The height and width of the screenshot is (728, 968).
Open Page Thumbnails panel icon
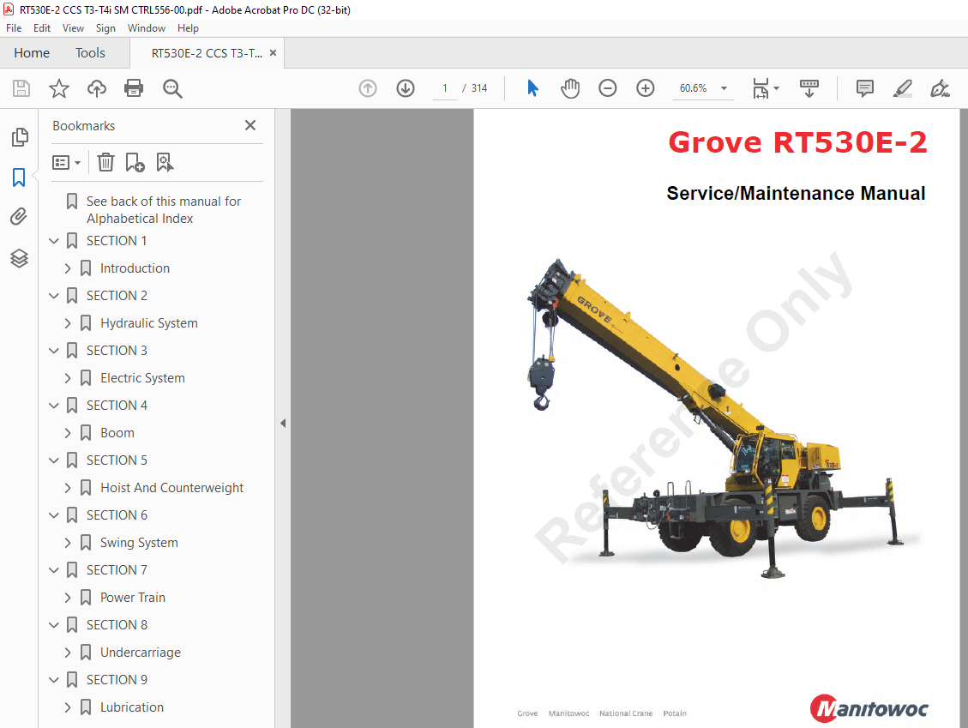[19, 137]
